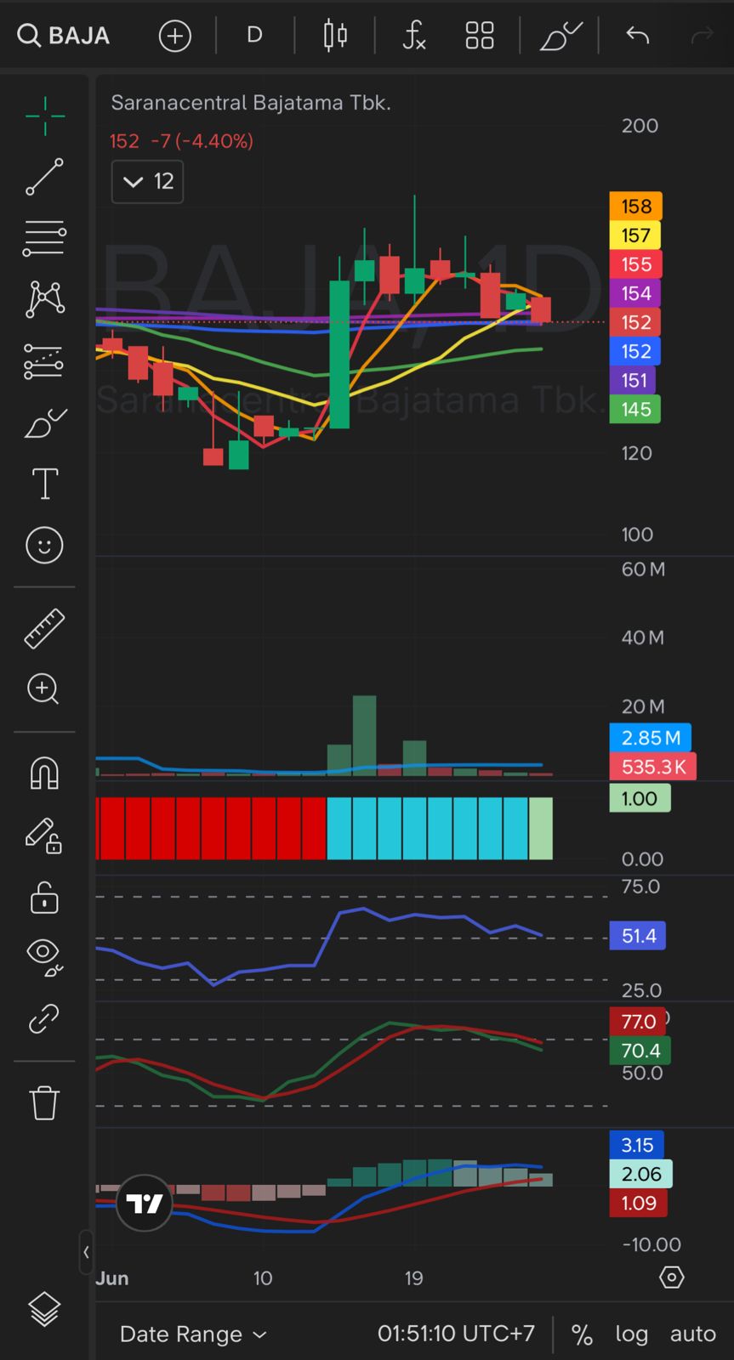
Task: Expand the collapsed side panel arrow
Action: 86,1252
